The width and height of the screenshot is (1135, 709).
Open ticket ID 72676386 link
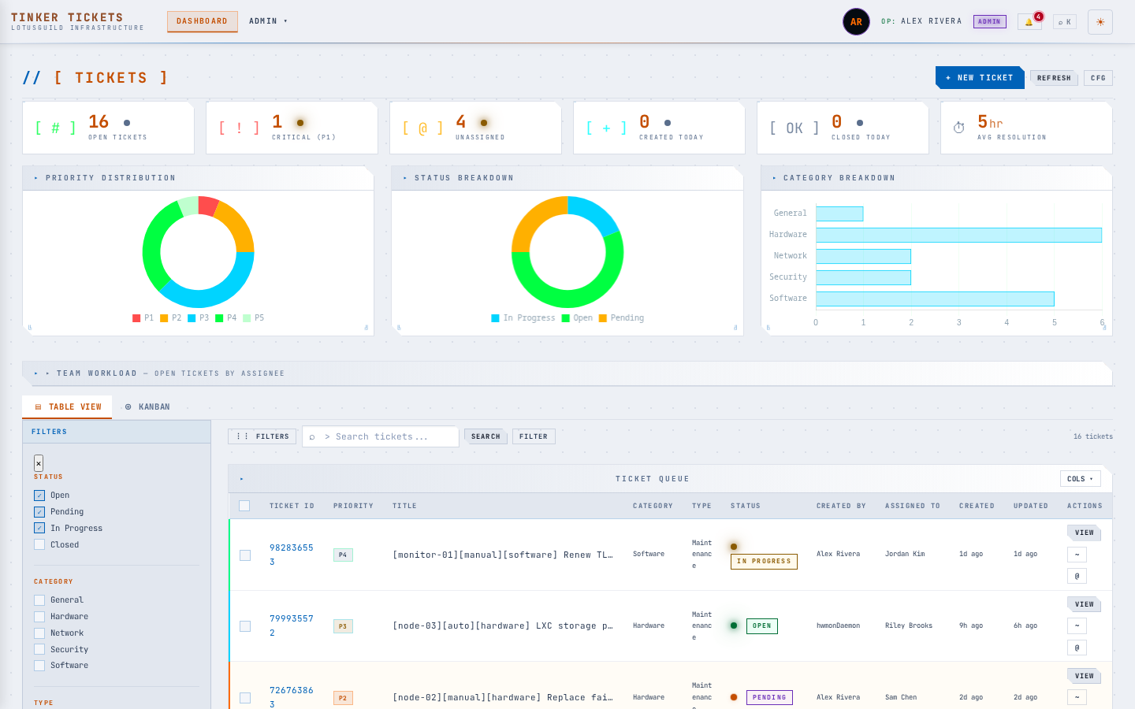tap(291, 697)
